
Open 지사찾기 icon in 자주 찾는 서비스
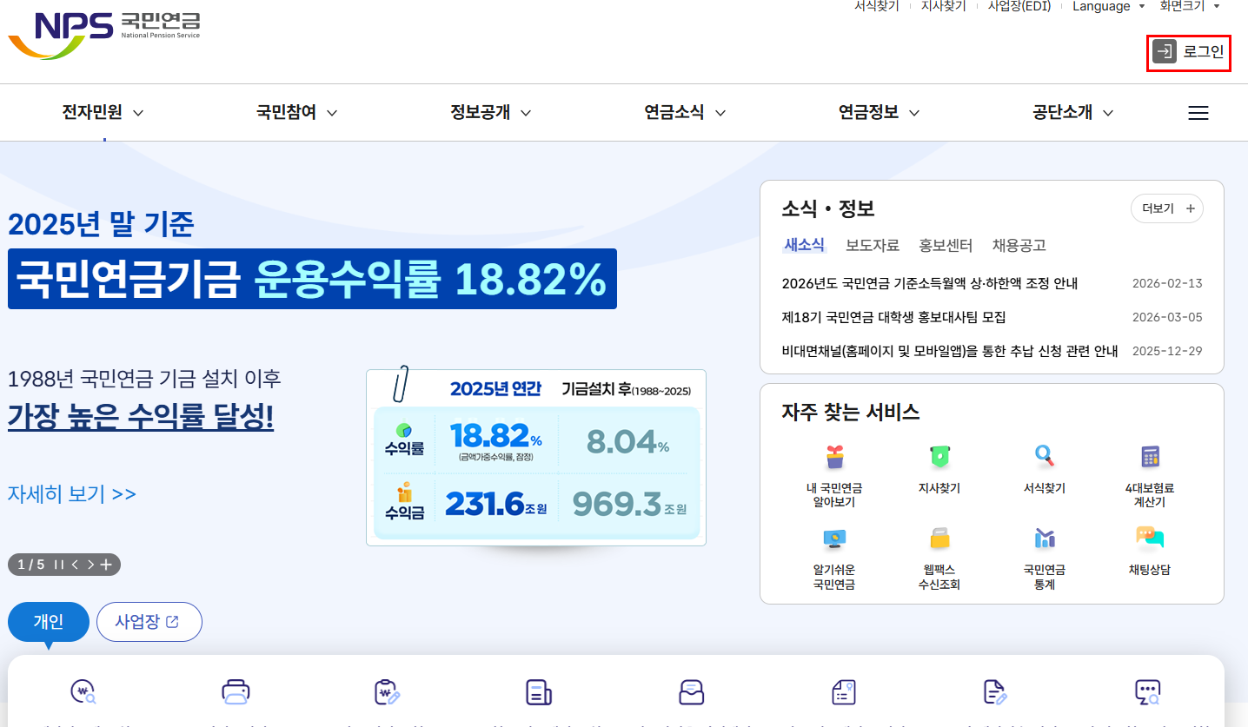[x=939, y=456]
